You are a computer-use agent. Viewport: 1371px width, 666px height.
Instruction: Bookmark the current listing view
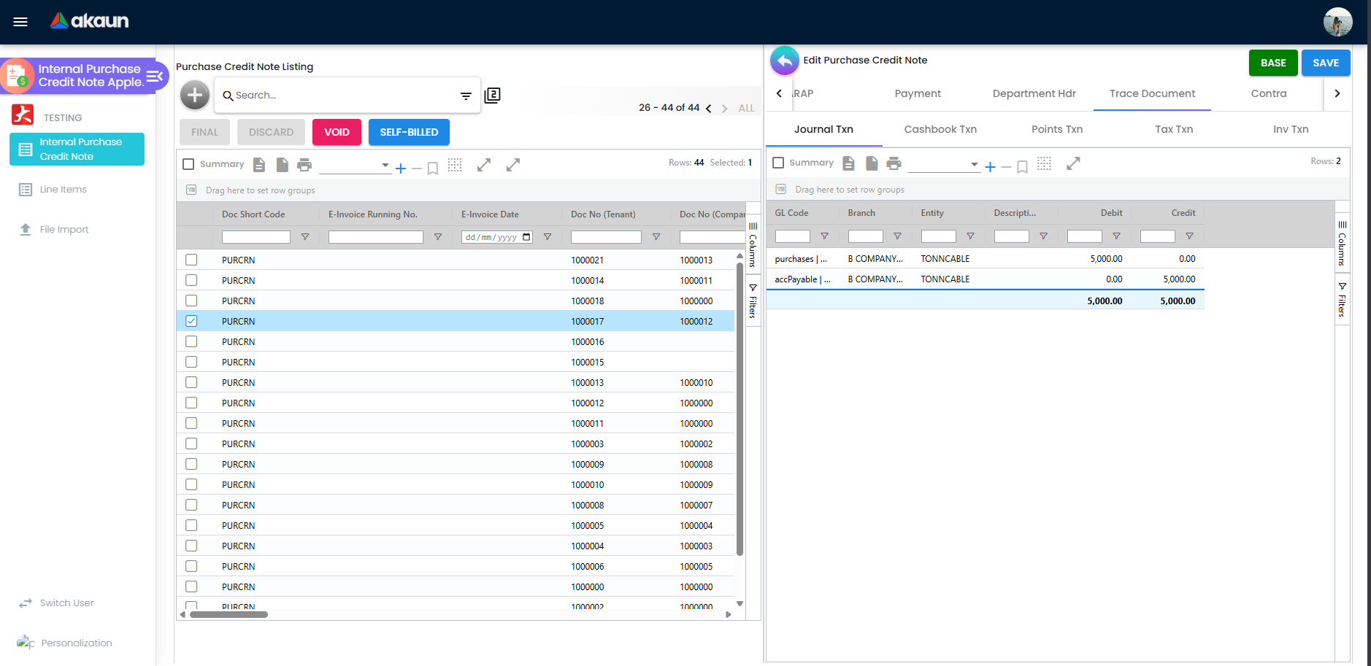433,169
